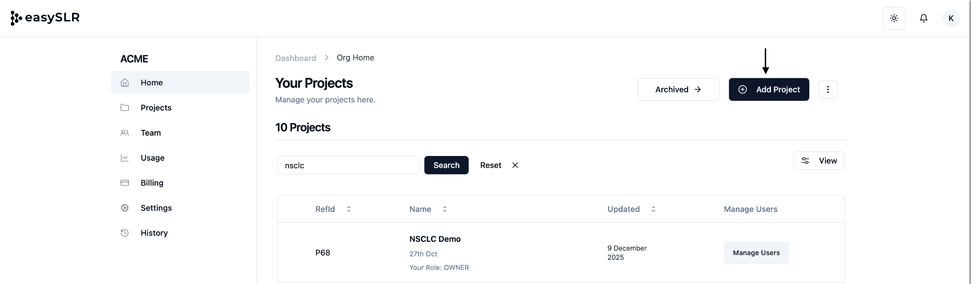Go to Home in sidebar

click(152, 82)
